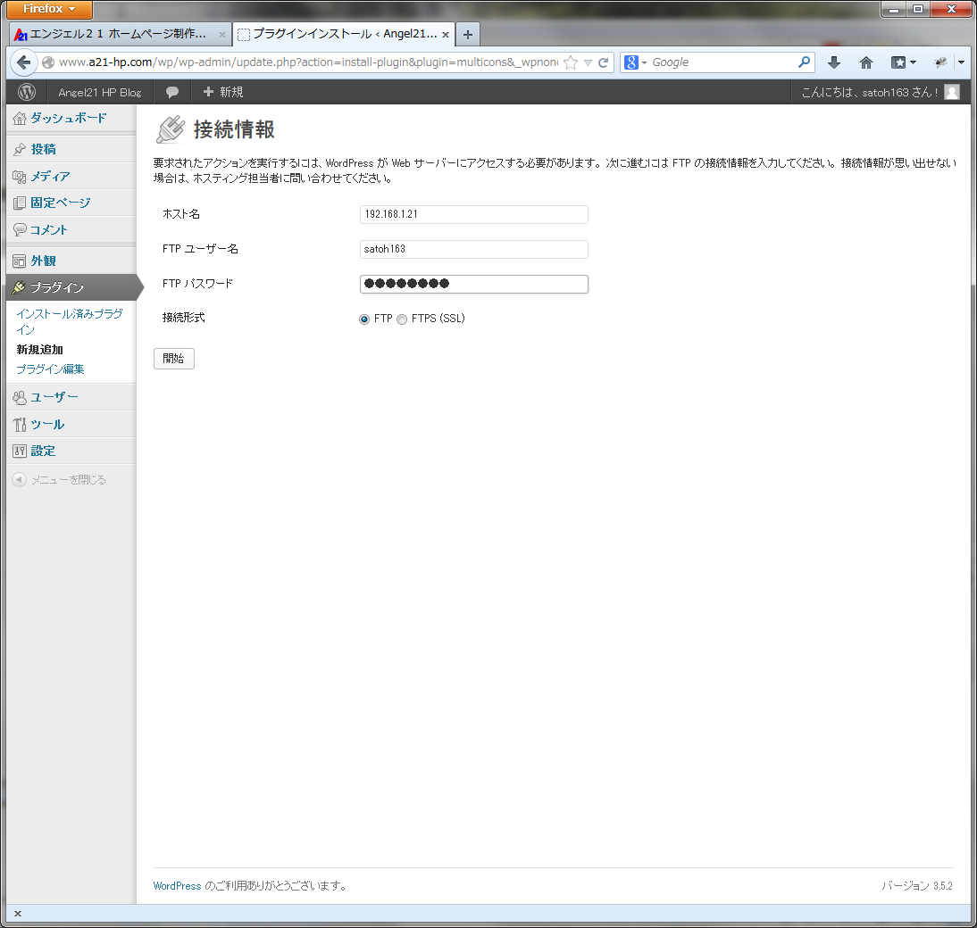Screen dimensions: 977x928
Task: Go to the Firefox home icon
Action: tap(866, 62)
